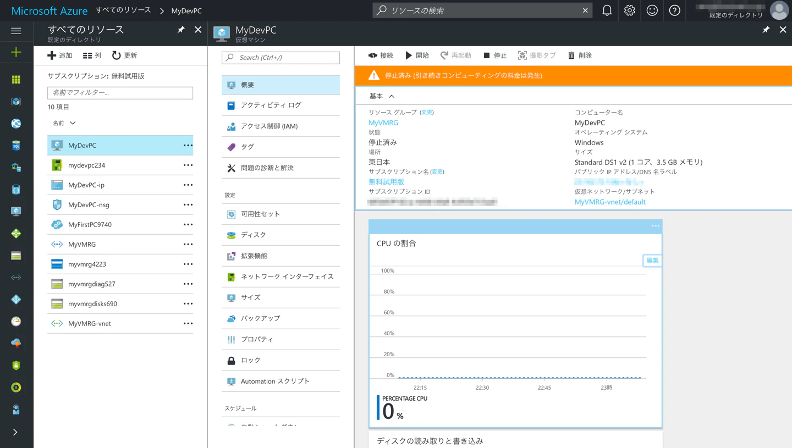This screenshot has height=448, width=792.
Task: Open バックアップ menu item
Action: point(280,318)
